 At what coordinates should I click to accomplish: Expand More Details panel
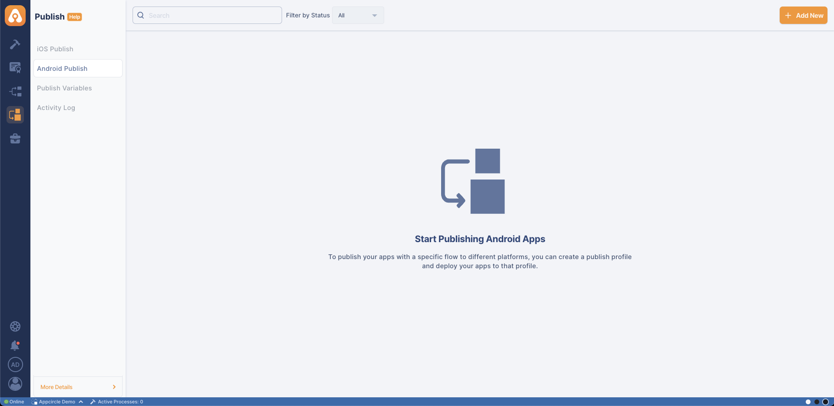(78, 387)
